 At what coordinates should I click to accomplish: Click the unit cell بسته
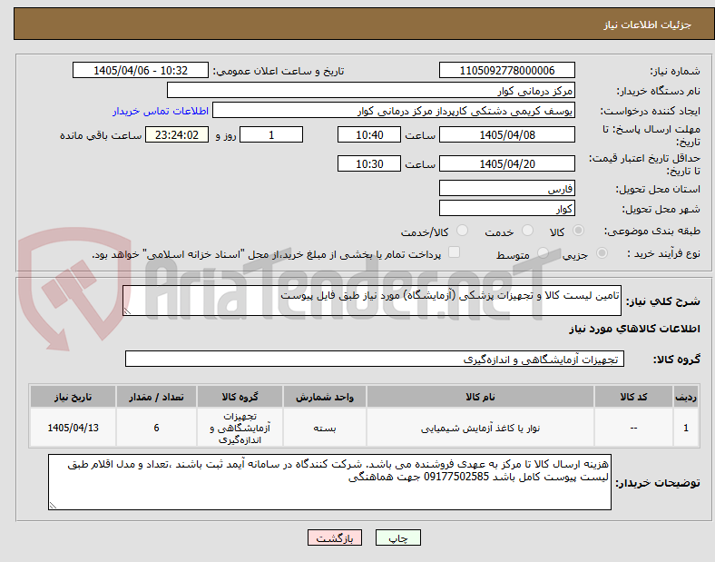pyautogui.click(x=325, y=428)
